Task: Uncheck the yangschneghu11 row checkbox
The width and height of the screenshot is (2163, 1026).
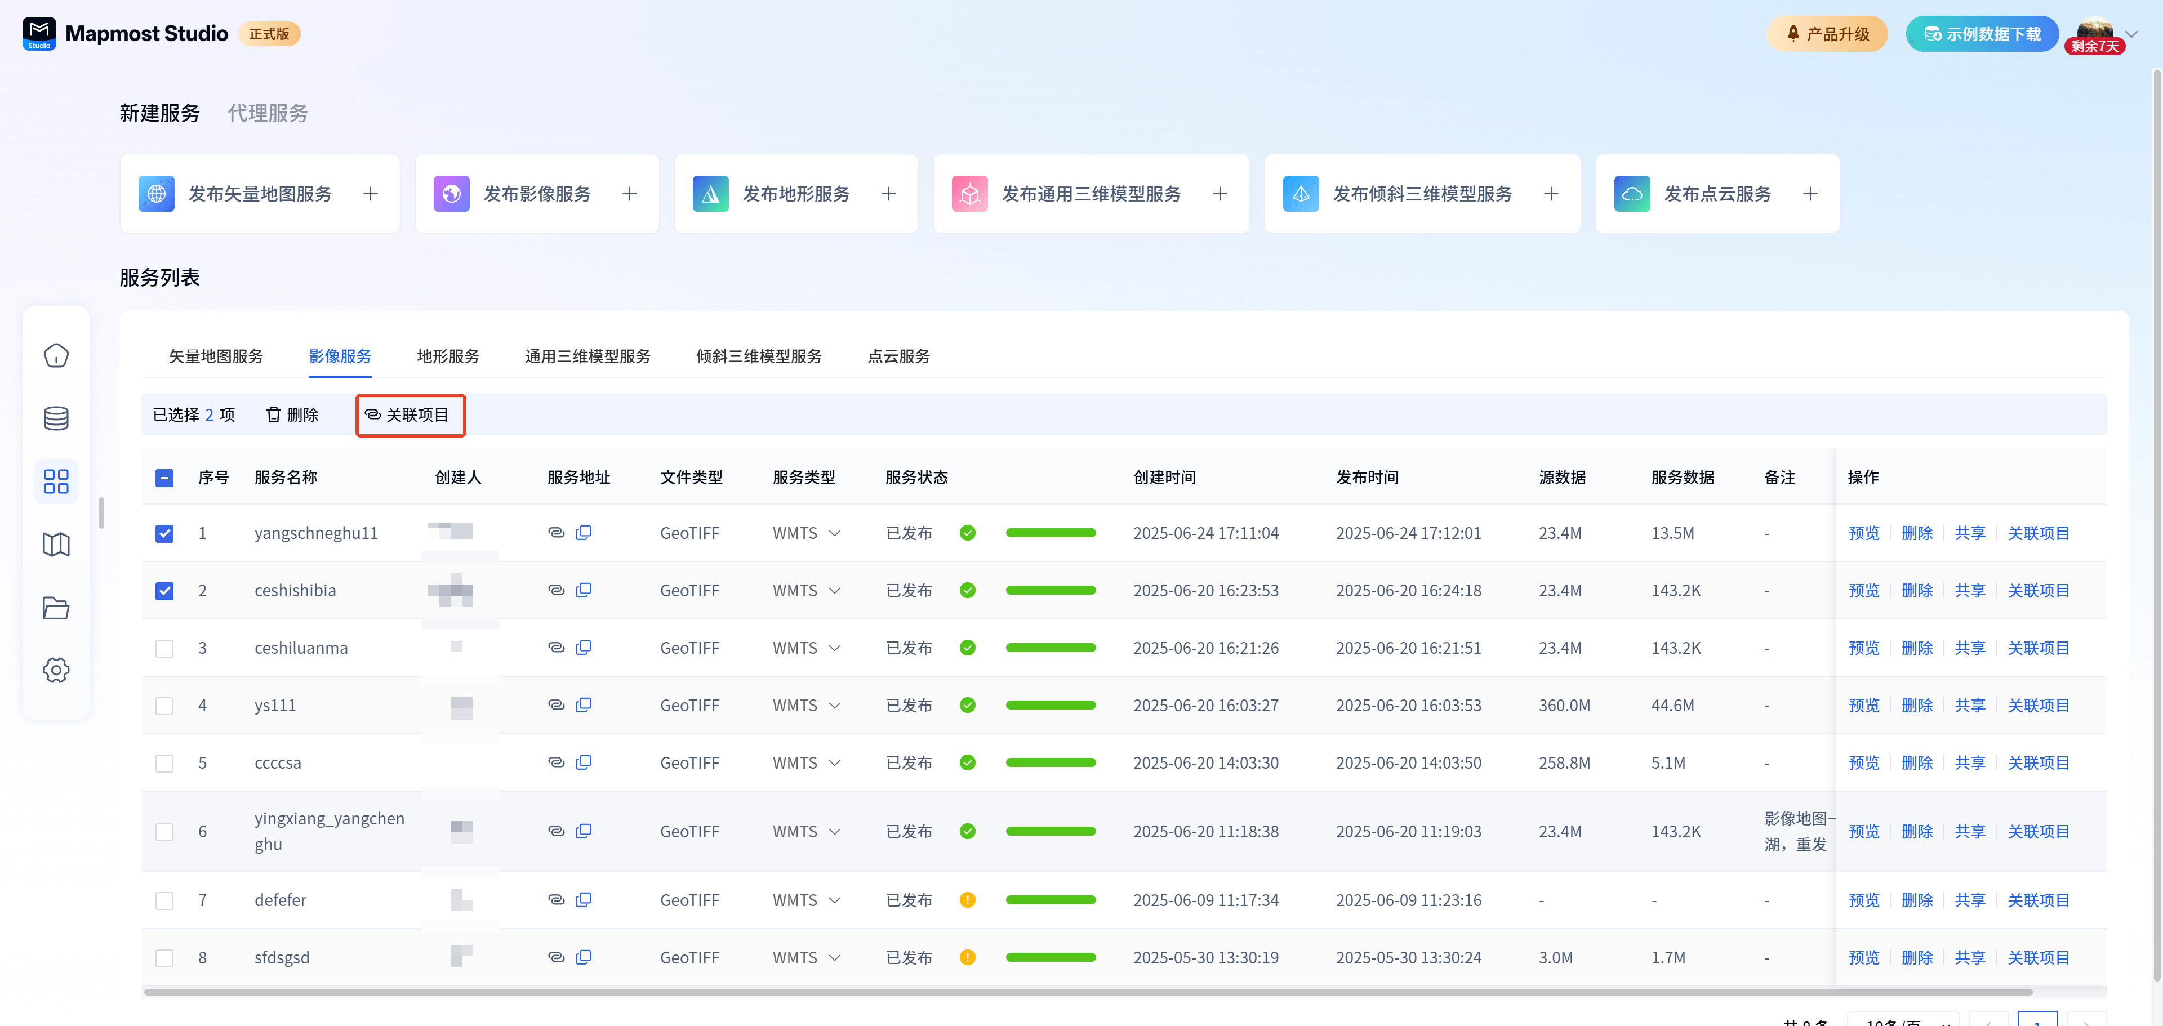Action: (x=164, y=533)
